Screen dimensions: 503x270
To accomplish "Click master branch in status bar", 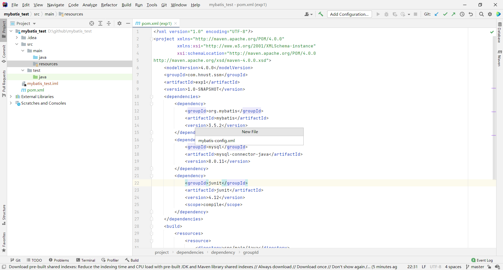I will [x=475, y=267].
